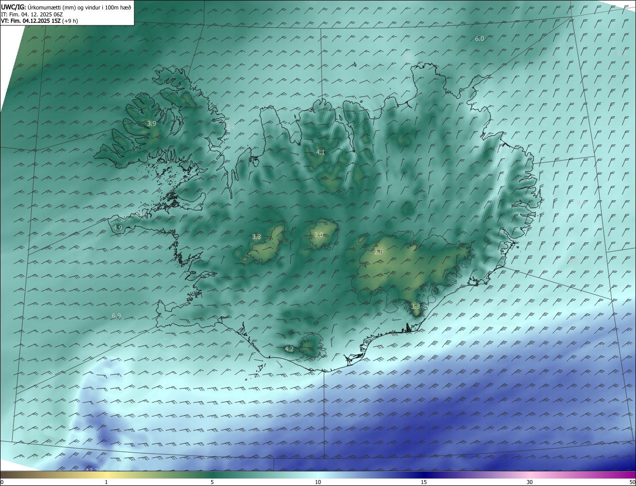The width and height of the screenshot is (636, 486).
Task: Click the 15 tick on the color scale
Action: [424, 482]
